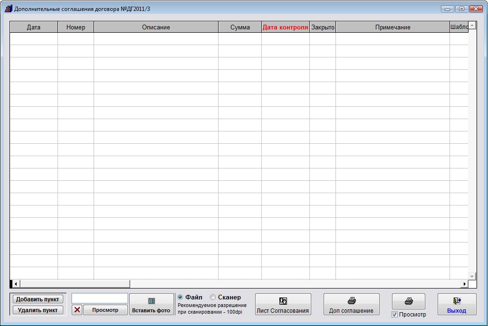This screenshot has height=326, width=488.
Task: Click the horizontal scrollbar thumb
Action: click(x=75, y=284)
